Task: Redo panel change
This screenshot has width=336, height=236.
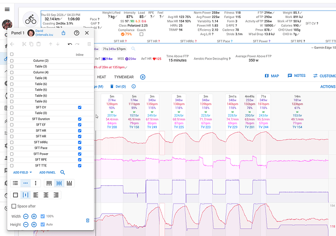Action: (x=77, y=44)
